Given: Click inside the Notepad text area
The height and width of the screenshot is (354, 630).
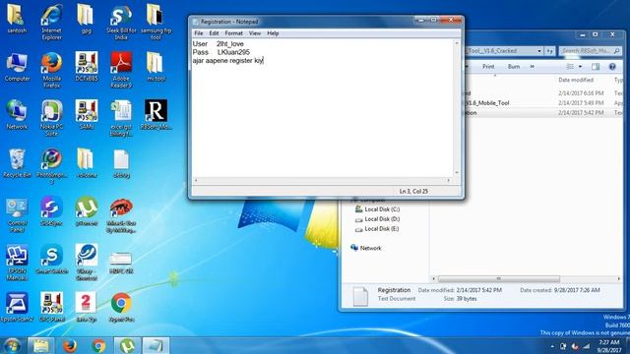Looking at the screenshot, I should (x=322, y=108).
